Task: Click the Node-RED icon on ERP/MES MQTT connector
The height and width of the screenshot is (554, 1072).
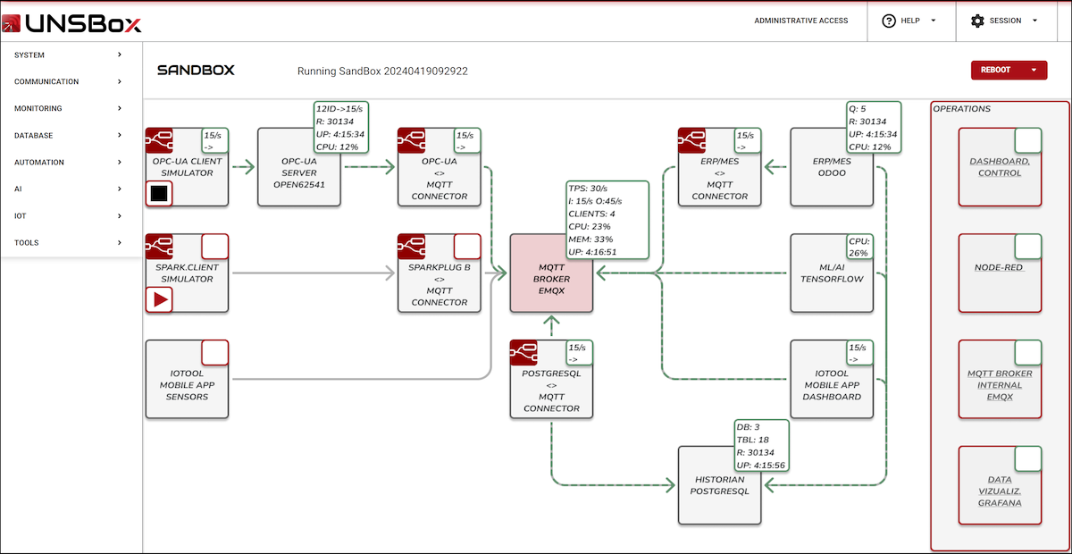Action: (x=692, y=141)
